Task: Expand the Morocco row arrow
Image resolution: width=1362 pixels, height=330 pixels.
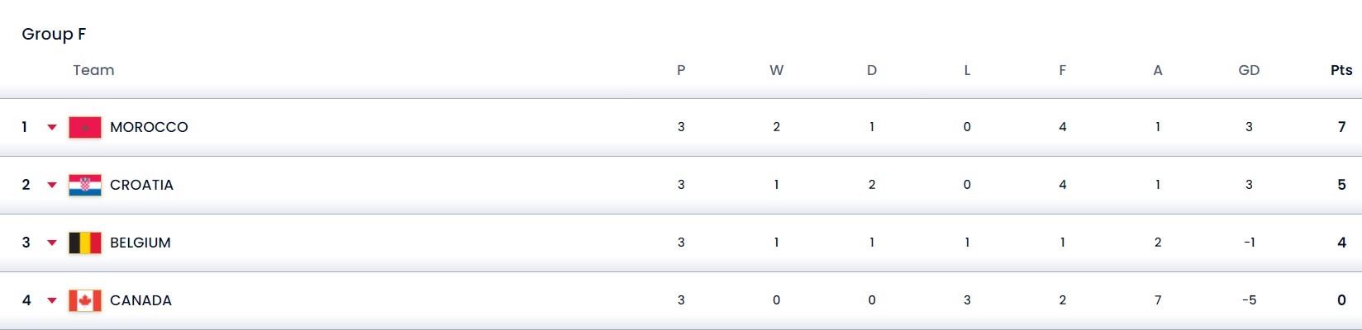Action: [x=52, y=127]
